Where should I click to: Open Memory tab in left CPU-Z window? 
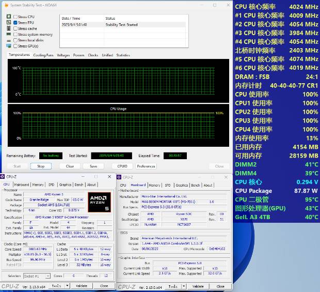click(38, 185)
